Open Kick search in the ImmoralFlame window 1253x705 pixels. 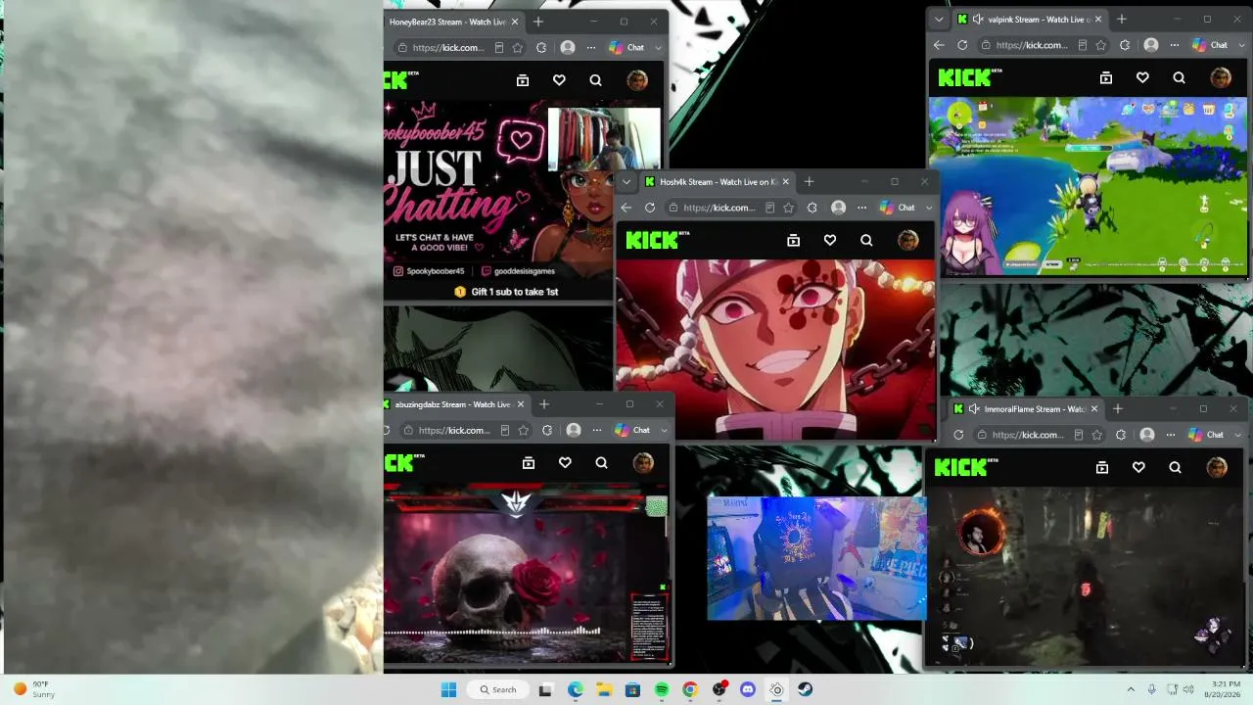[x=1175, y=468]
